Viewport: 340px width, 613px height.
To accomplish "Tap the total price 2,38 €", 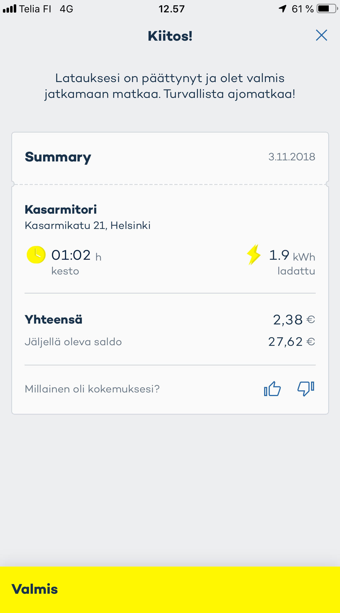I will tap(294, 320).
